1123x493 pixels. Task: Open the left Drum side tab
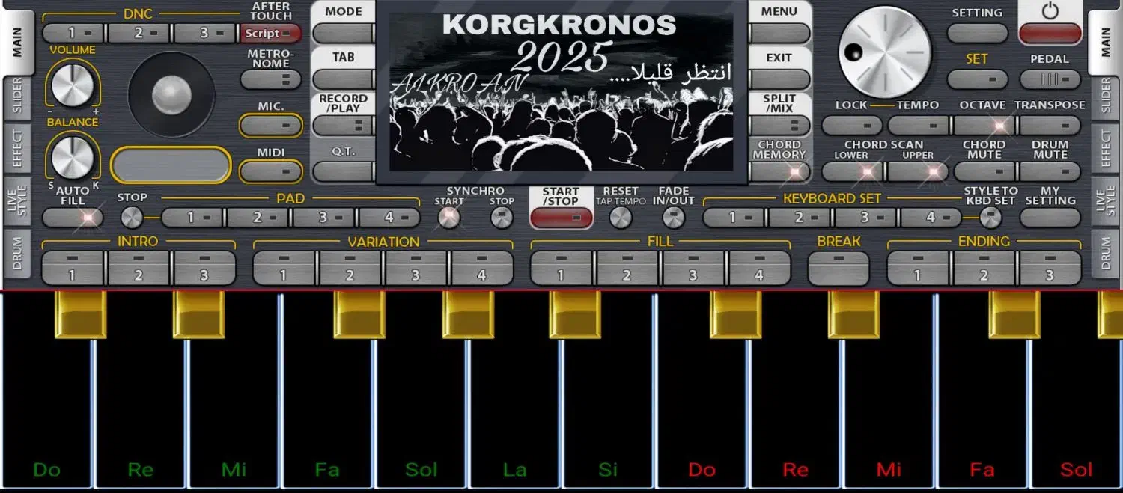tap(16, 254)
